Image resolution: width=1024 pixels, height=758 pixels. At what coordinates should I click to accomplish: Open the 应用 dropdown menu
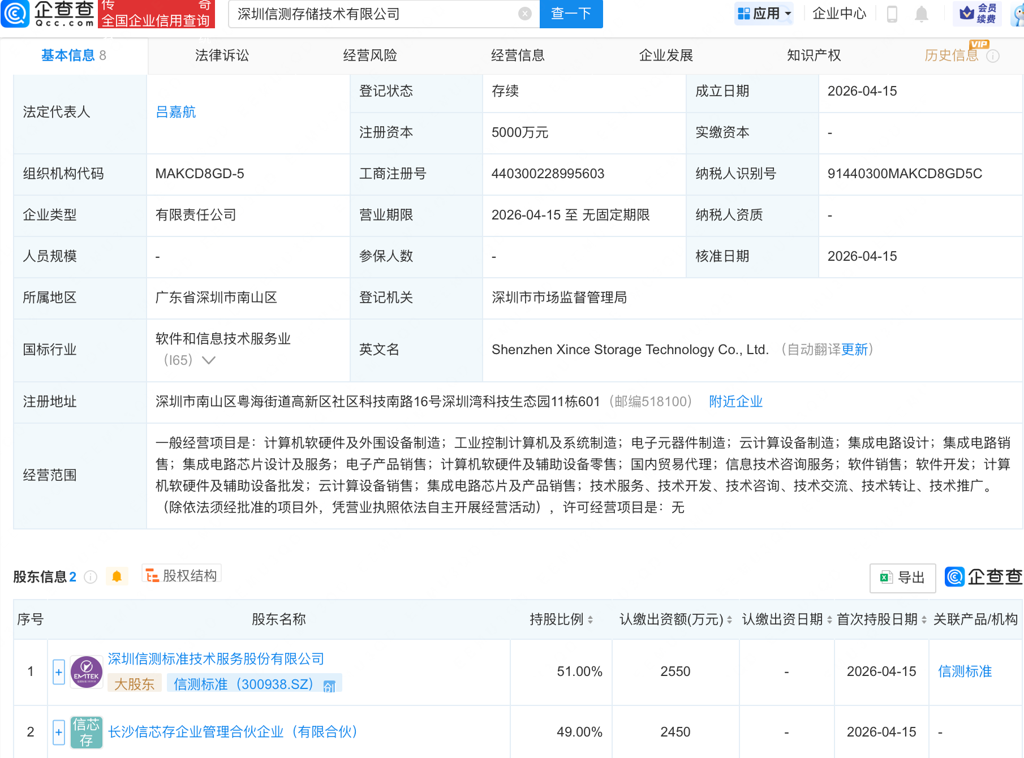764,14
